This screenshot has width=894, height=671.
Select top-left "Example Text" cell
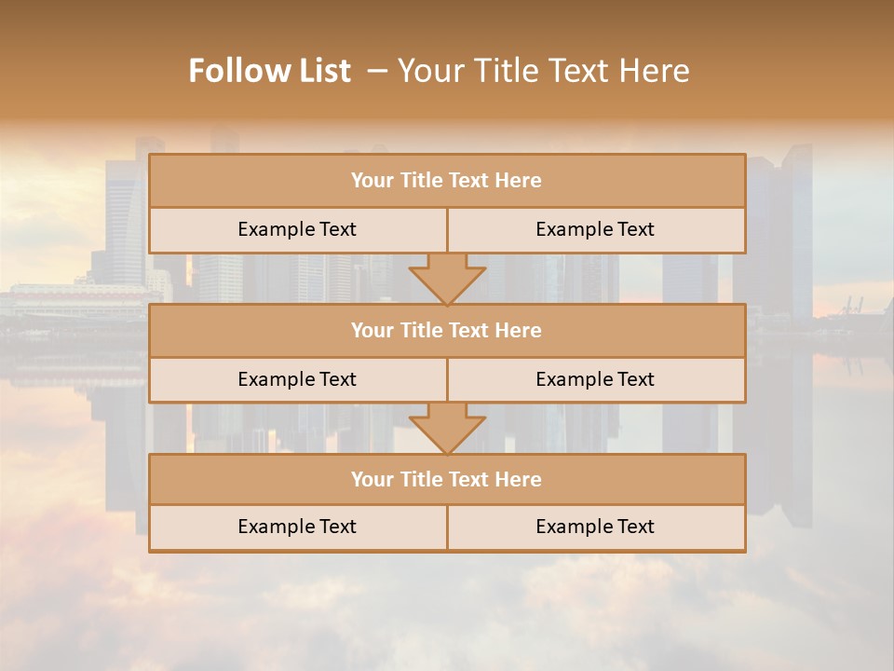click(297, 230)
